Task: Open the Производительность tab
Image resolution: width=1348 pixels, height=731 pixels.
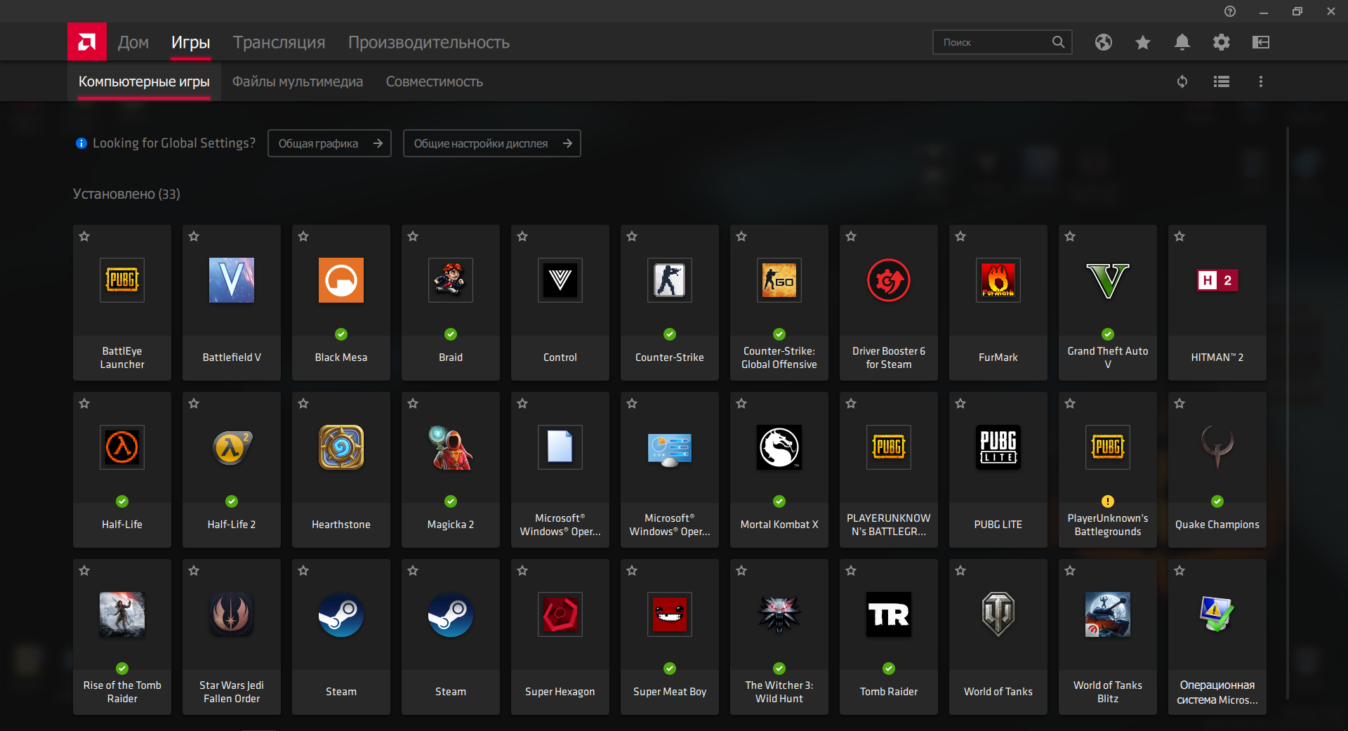Action: pyautogui.click(x=429, y=42)
